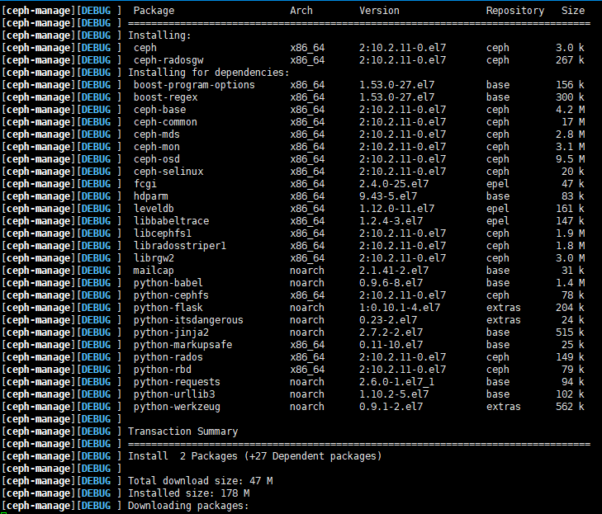Click version '0.23-2.el7' of python-itsdangerous

coord(388,320)
